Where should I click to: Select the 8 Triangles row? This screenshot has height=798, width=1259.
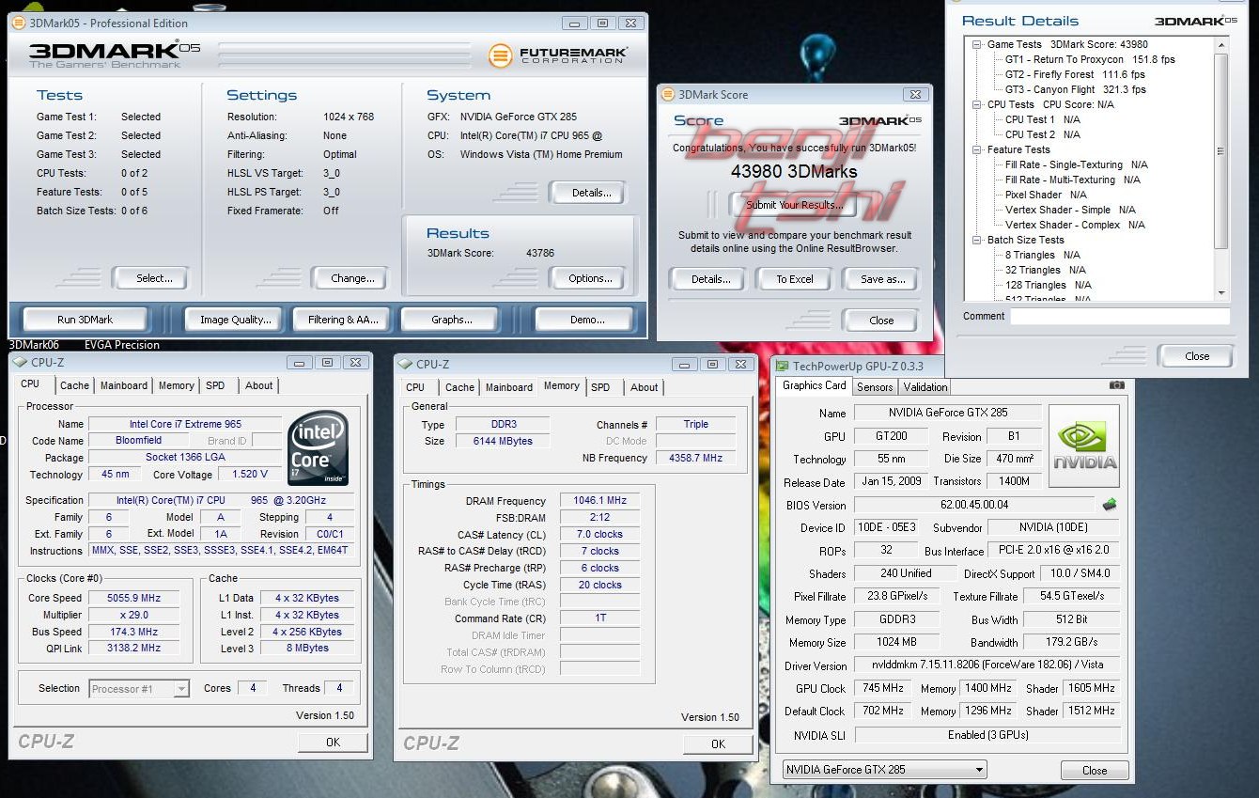tap(1042, 255)
